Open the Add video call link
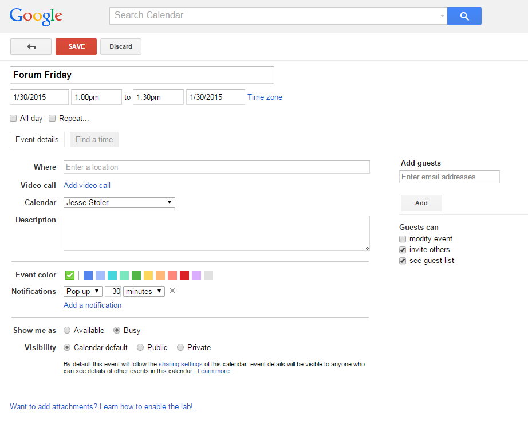Image resolution: width=528 pixels, height=431 pixels. pos(87,185)
